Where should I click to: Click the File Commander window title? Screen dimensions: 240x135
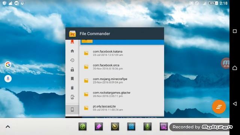coord(95,34)
